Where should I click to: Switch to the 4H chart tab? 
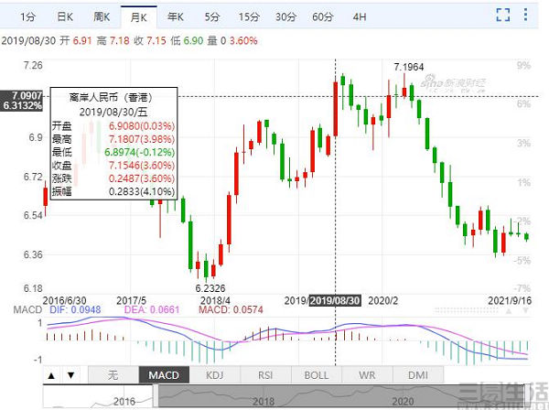(360, 16)
